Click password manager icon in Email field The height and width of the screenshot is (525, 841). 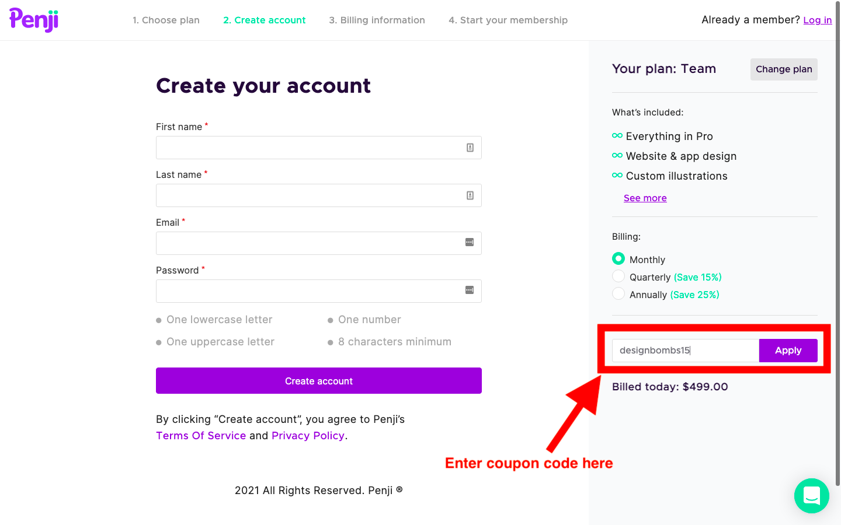coord(470,242)
